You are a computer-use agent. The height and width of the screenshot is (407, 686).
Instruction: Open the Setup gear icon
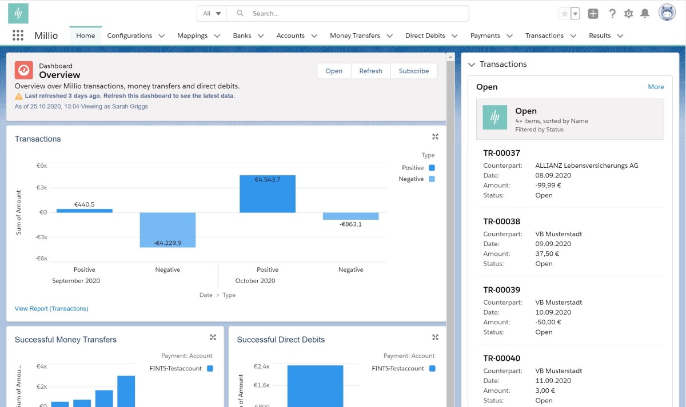click(x=629, y=14)
